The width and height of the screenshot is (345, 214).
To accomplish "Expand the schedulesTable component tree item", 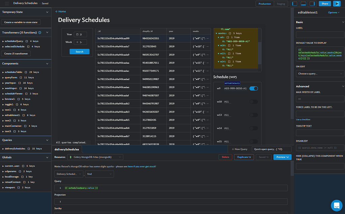I will pos(3,72).
